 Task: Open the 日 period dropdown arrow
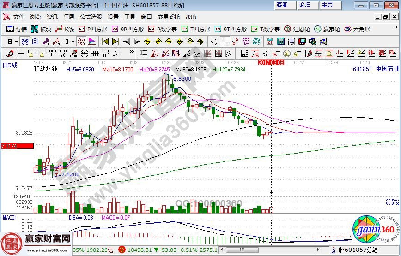coord(17,41)
